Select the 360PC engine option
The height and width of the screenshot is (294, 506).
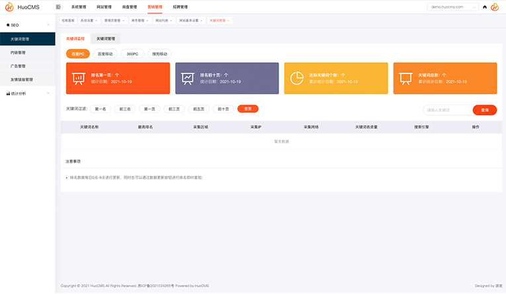(x=132, y=54)
